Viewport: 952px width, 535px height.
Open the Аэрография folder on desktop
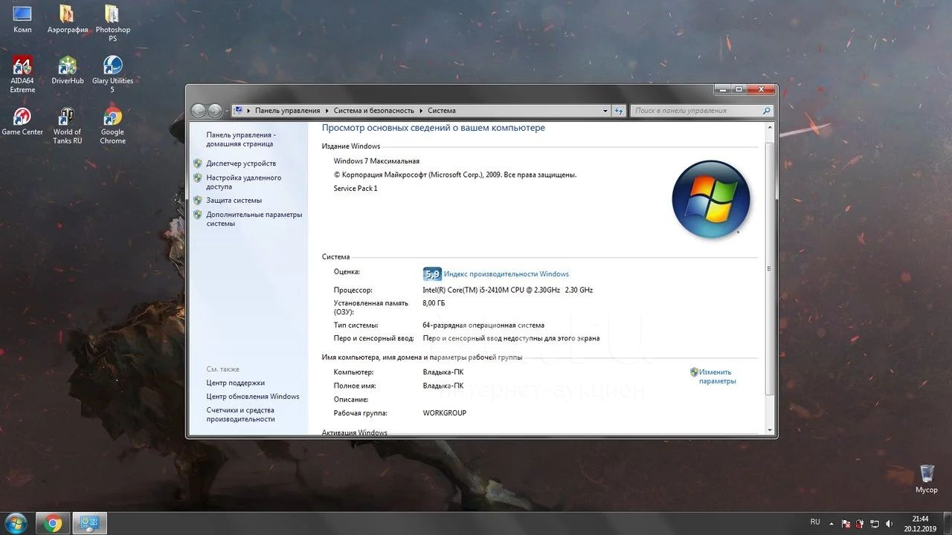click(68, 20)
